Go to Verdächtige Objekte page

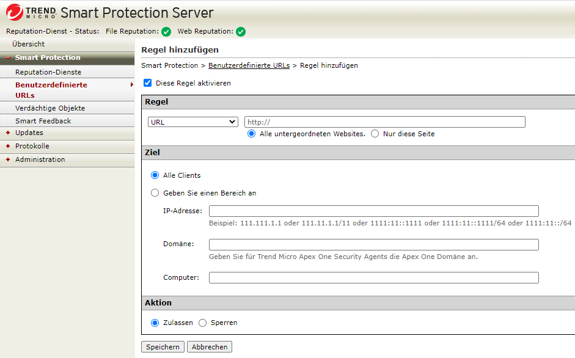click(x=50, y=108)
